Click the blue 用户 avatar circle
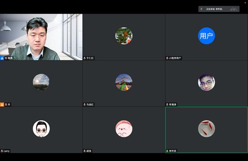Screen dimensions: 248x161 206,36
